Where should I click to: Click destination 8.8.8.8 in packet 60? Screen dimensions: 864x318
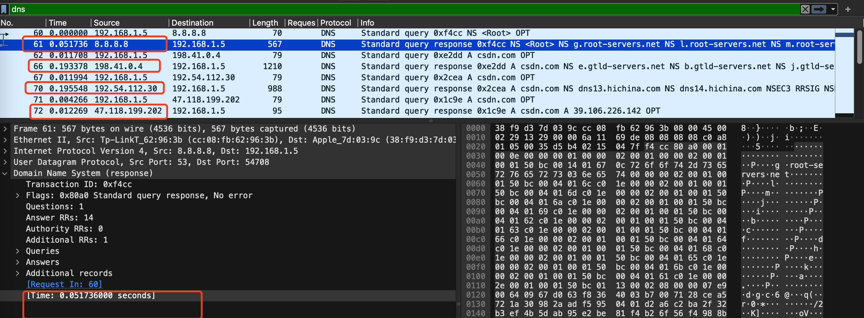point(189,33)
